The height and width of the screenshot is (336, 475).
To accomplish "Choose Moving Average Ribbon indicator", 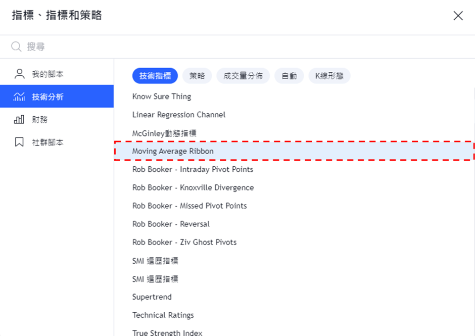I will click(x=294, y=151).
